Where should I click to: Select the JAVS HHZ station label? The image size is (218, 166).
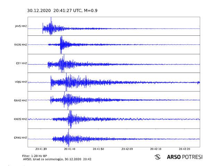pos(21,26)
